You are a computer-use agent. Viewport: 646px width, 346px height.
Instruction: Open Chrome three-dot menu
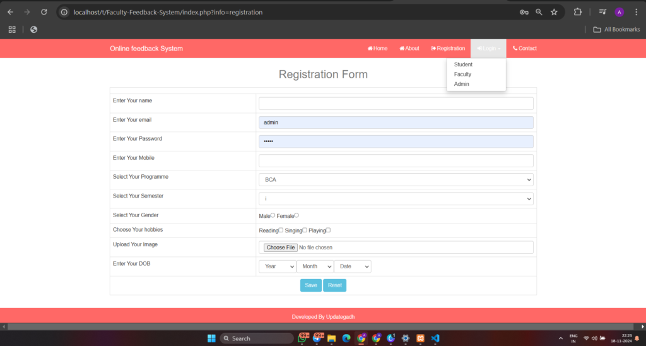636,13
